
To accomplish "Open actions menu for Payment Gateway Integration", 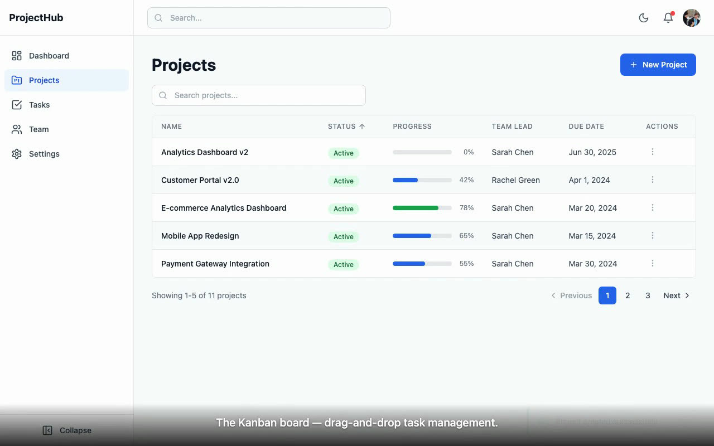I will 653,263.
